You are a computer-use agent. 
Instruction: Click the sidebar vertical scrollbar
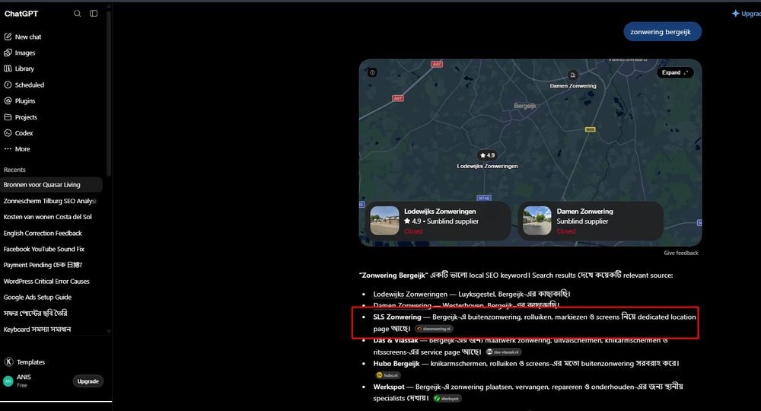pyautogui.click(x=109, y=92)
